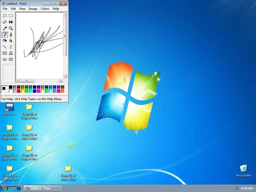Viewport: 256px width, 192px height.
Task: Select folder Copy (9) of Copy of Ne...
Action: (29, 153)
